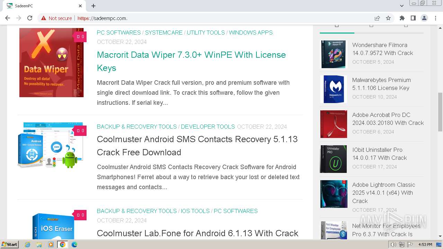Open the Windows Start menu
The width and height of the screenshot is (443, 249).
pyautogui.click(x=9, y=245)
